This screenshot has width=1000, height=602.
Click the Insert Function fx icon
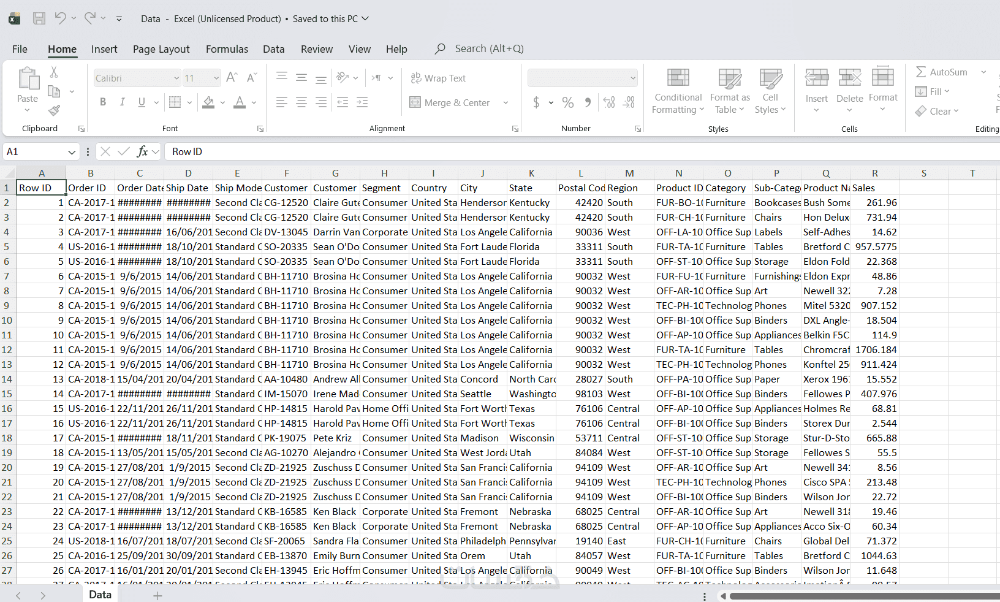point(142,151)
